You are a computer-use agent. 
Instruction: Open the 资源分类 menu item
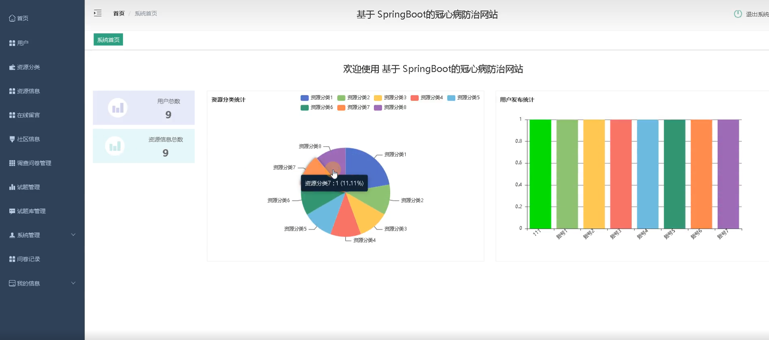(42, 67)
